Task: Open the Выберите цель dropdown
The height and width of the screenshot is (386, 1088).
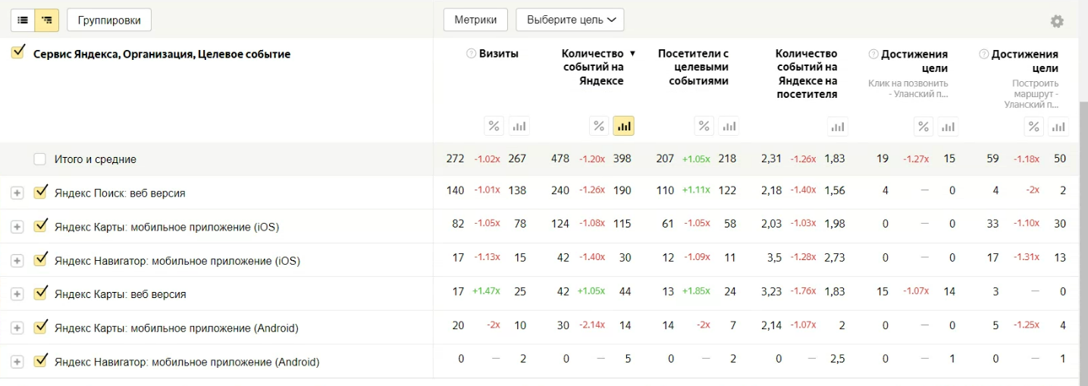Action: tap(569, 20)
